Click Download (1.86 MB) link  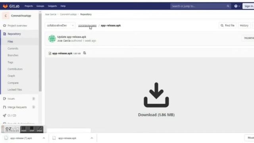point(156,115)
